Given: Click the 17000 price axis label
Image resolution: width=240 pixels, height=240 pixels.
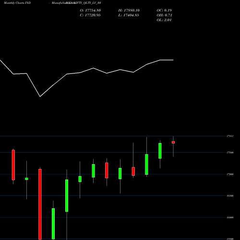Looking at the screenshot, I should point(230,174).
